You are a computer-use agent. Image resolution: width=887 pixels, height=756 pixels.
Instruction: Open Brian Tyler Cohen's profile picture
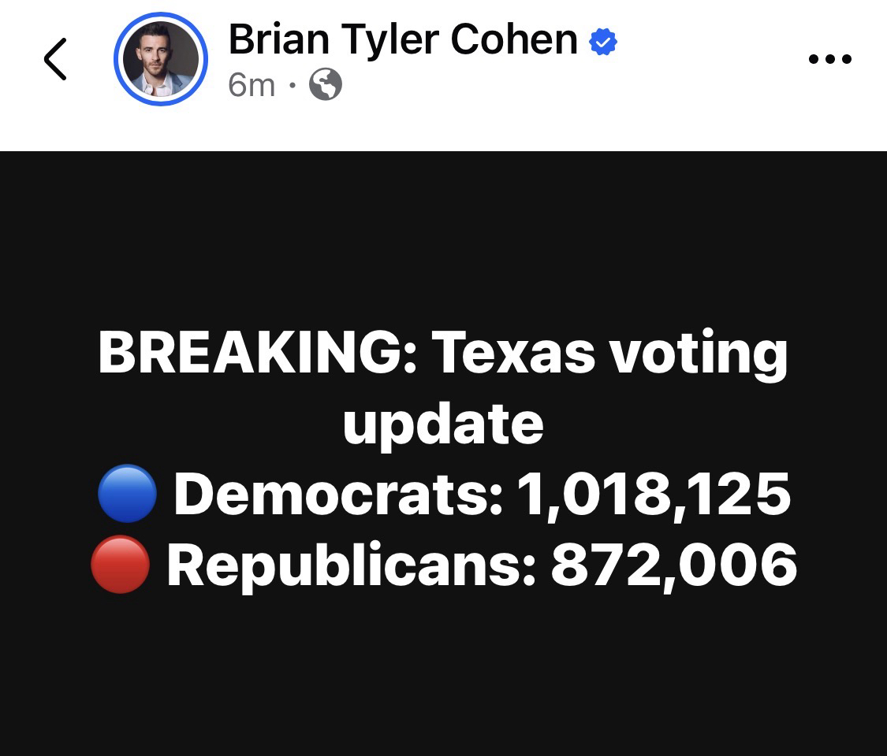coord(161,59)
